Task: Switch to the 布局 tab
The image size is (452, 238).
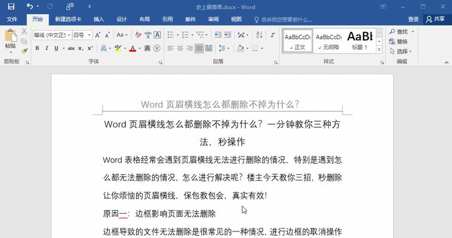Action: tap(144, 19)
